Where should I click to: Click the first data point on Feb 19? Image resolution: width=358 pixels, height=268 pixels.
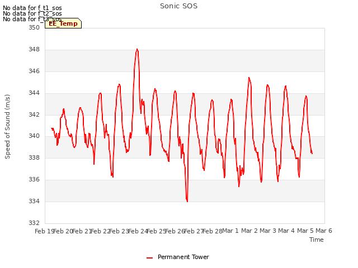[x=51, y=128]
